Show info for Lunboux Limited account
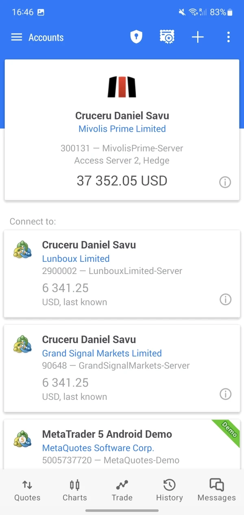Image resolution: width=244 pixels, height=515 pixels. (x=225, y=300)
